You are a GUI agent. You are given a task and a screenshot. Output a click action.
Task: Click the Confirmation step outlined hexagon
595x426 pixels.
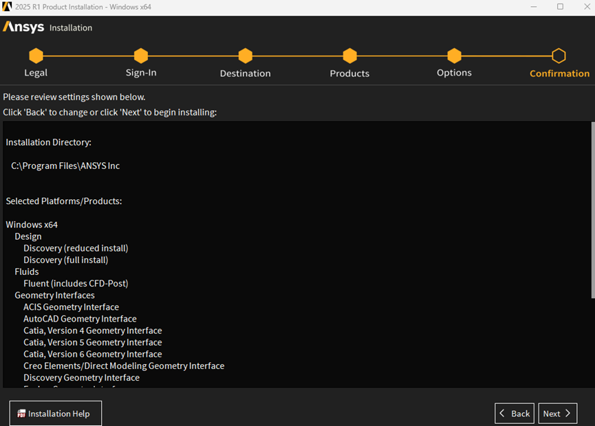[x=559, y=56]
